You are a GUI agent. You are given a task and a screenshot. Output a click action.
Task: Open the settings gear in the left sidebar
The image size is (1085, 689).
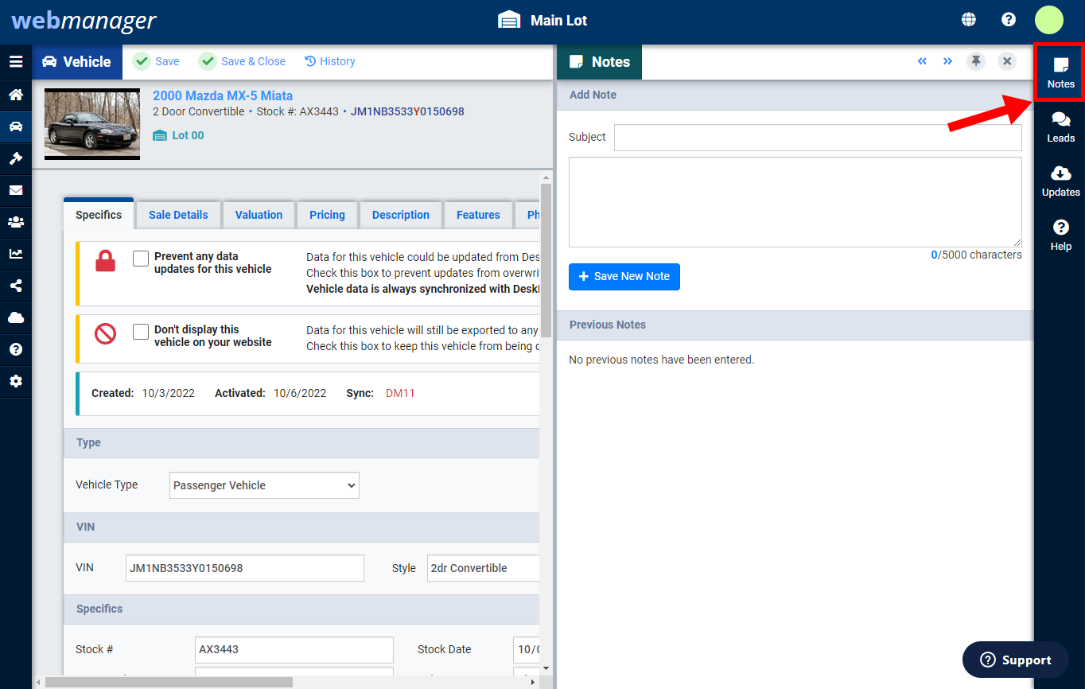pos(16,381)
